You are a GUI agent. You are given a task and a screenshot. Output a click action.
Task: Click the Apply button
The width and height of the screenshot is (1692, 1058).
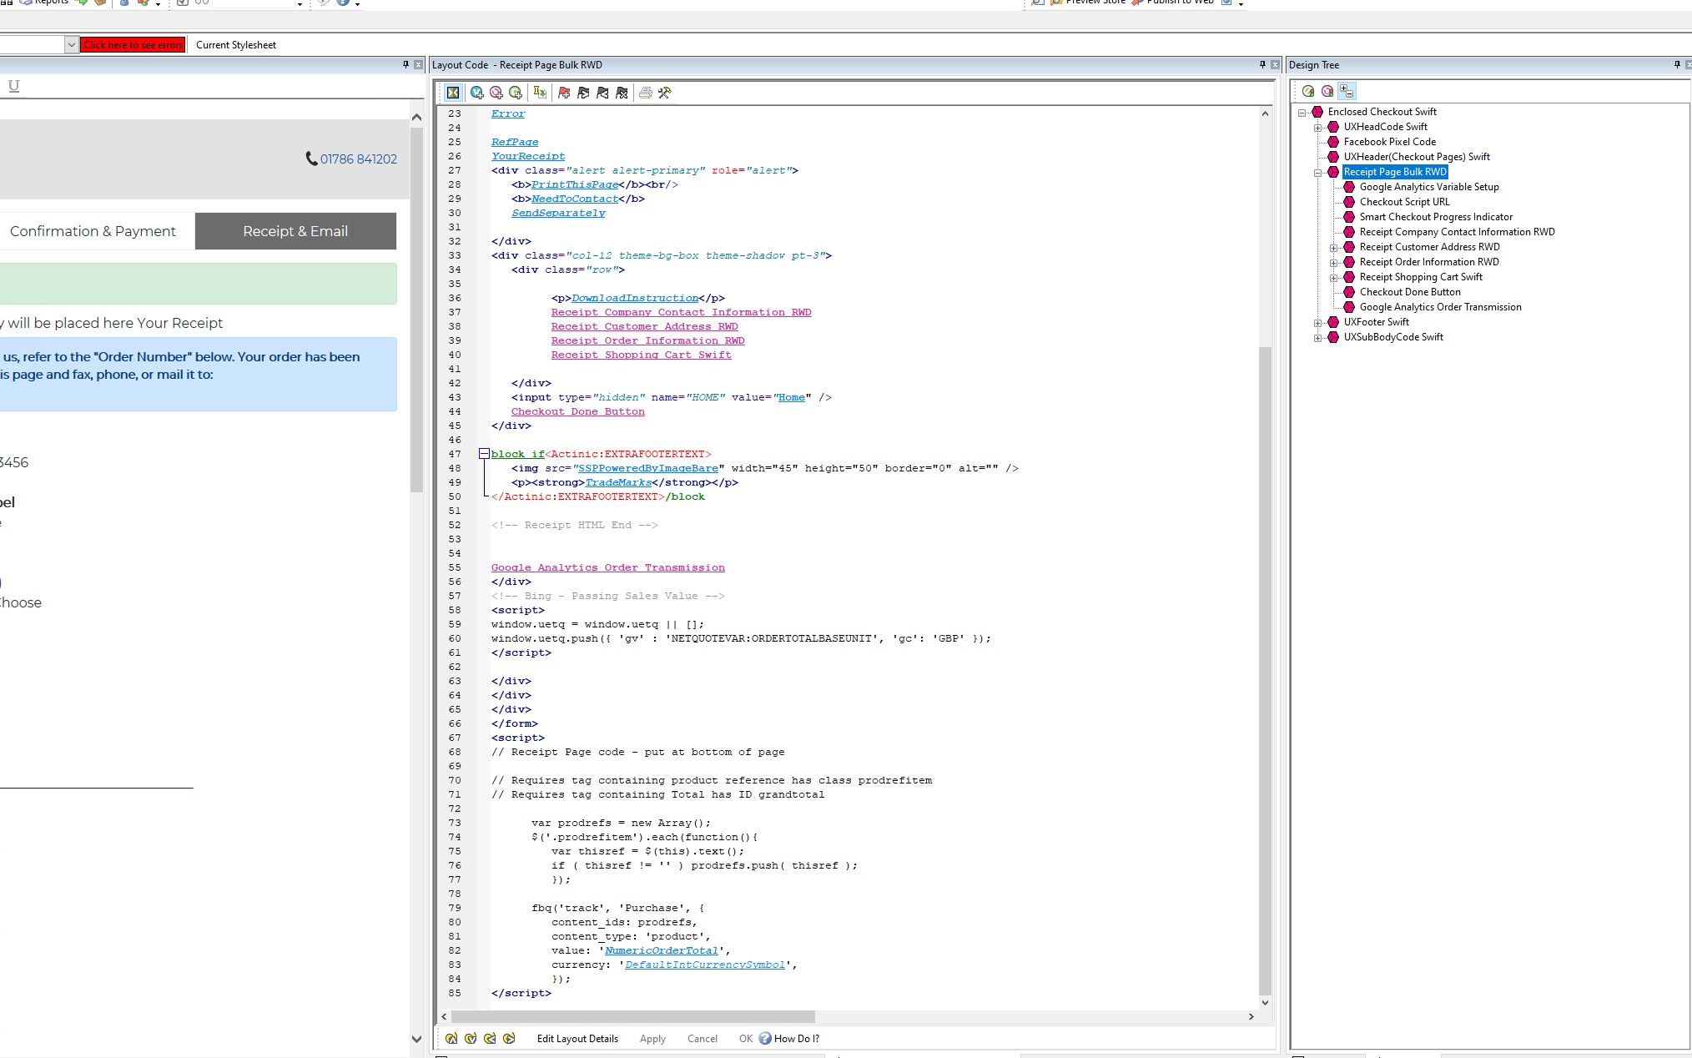pos(652,1039)
